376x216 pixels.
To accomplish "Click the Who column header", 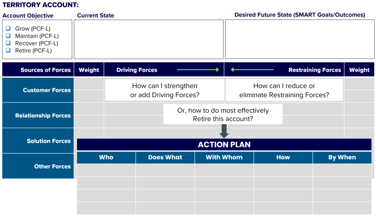I will [106, 157].
